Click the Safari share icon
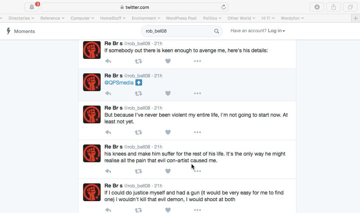 [333, 7]
